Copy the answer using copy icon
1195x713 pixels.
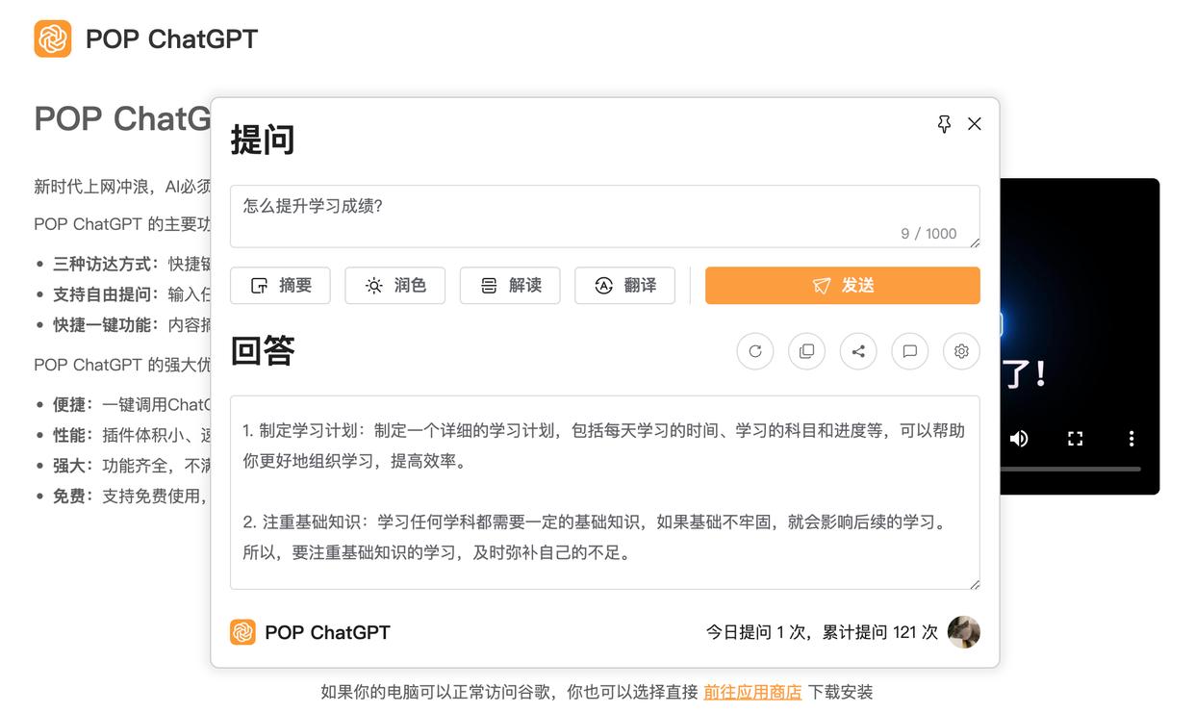pyautogui.click(x=806, y=351)
